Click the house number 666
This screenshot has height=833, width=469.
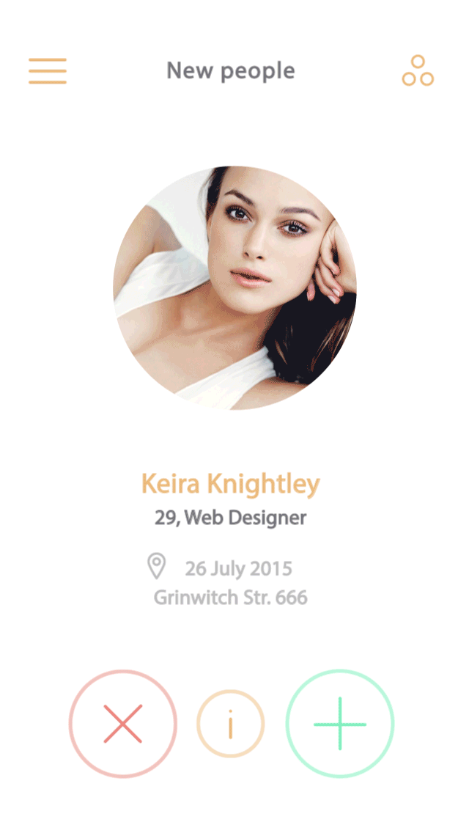pyautogui.click(x=291, y=597)
